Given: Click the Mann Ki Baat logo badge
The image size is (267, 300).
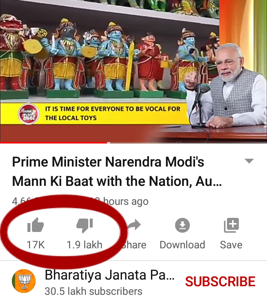Looking at the screenshot, I should pyautogui.click(x=29, y=114).
